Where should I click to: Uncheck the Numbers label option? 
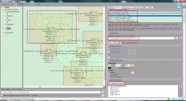[109, 72]
